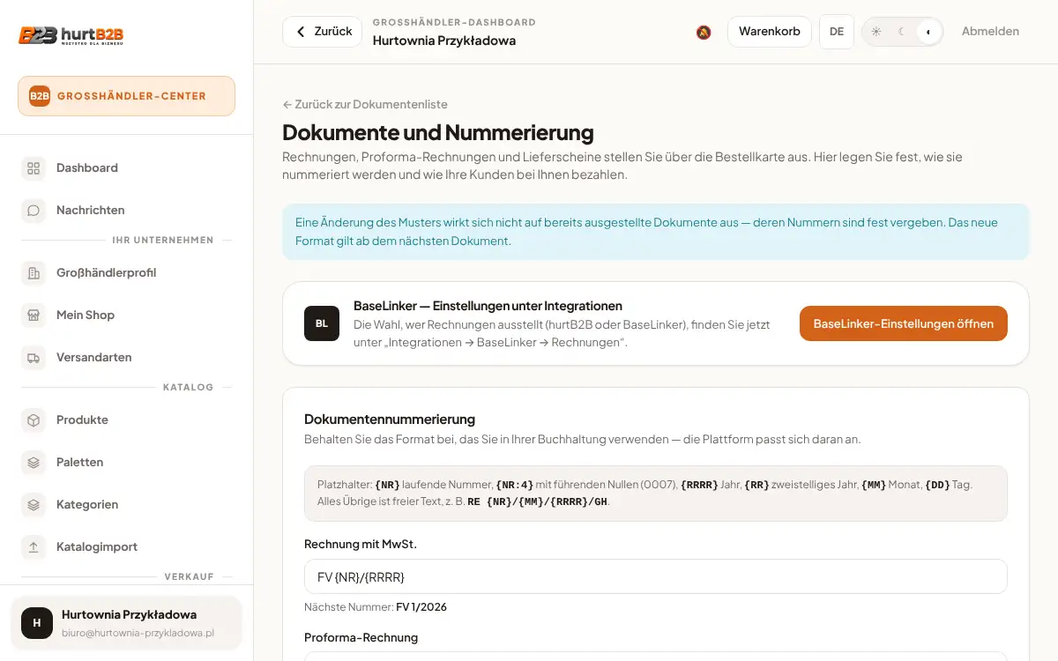Viewport: 1058px width, 661px height.
Task: Click the Dashboard grid icon
Action: 34,167
